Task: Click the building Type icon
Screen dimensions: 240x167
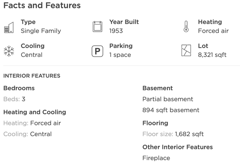Action: point(9,28)
